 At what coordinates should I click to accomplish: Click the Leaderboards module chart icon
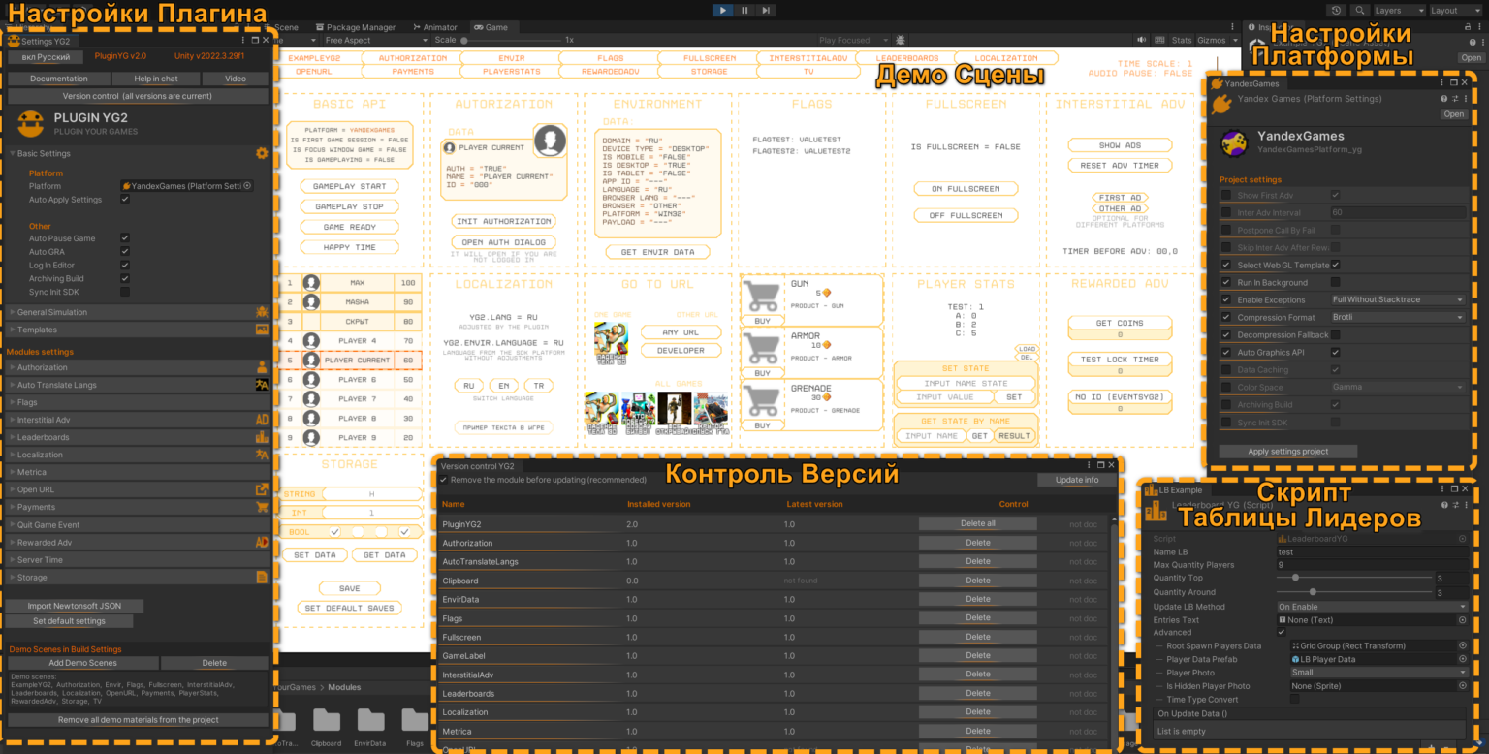262,437
